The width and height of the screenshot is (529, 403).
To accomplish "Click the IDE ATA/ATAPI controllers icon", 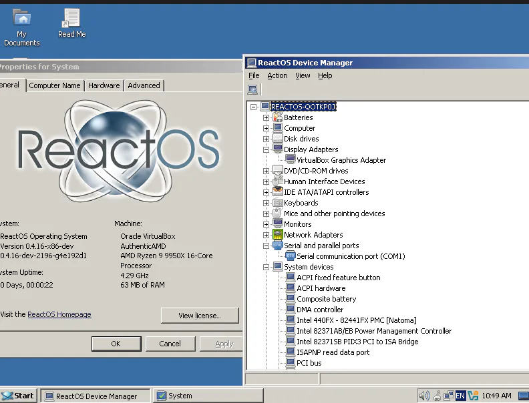I will pos(278,192).
